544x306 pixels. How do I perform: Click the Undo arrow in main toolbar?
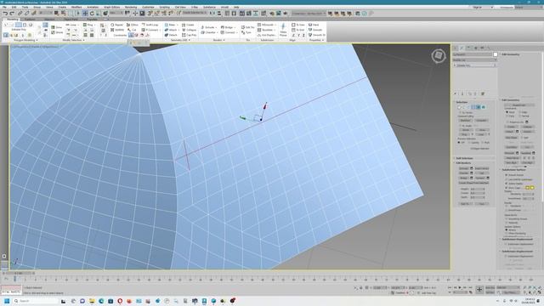[x=5, y=14]
